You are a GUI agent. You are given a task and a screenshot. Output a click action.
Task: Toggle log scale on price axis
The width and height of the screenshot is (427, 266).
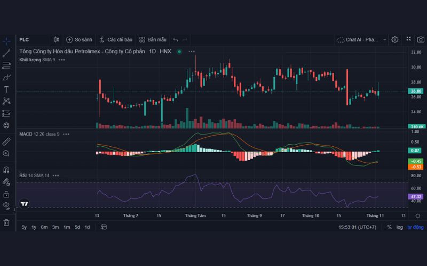[399, 227]
